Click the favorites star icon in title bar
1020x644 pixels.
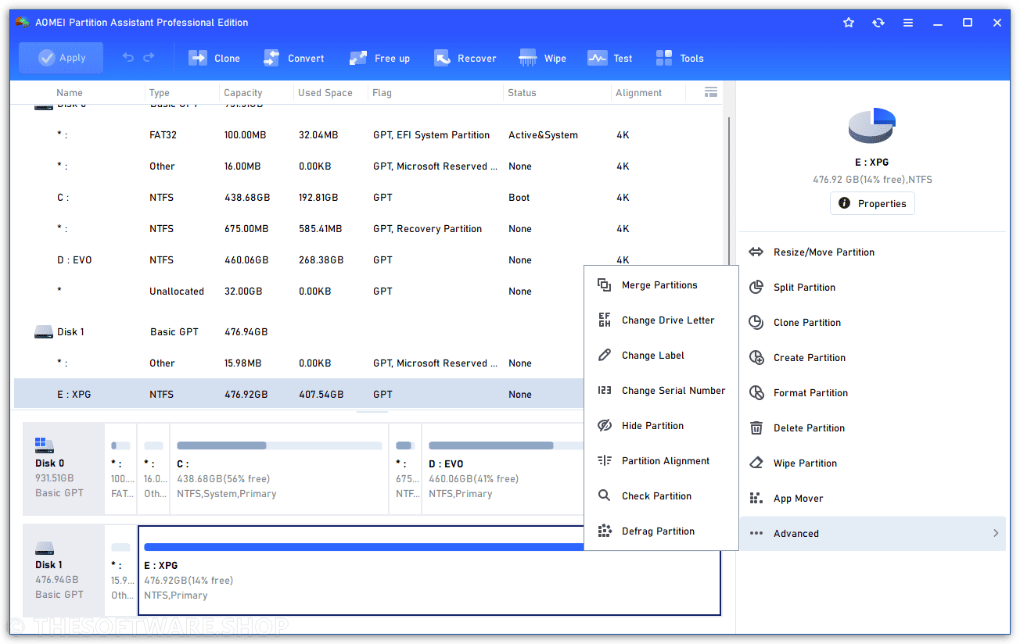pyautogui.click(x=849, y=23)
